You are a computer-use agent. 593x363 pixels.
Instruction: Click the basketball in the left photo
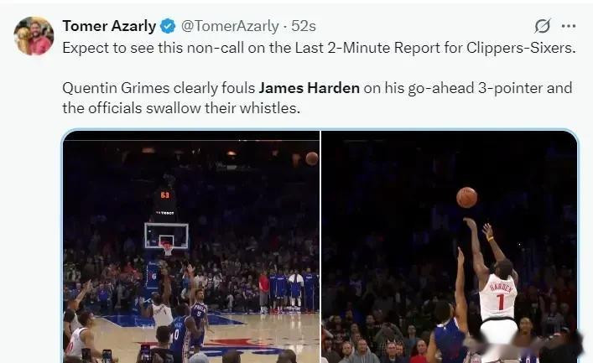(312, 158)
